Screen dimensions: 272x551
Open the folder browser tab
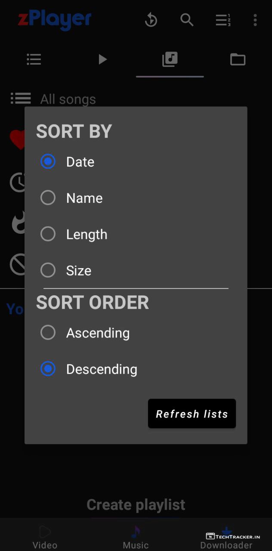click(238, 59)
